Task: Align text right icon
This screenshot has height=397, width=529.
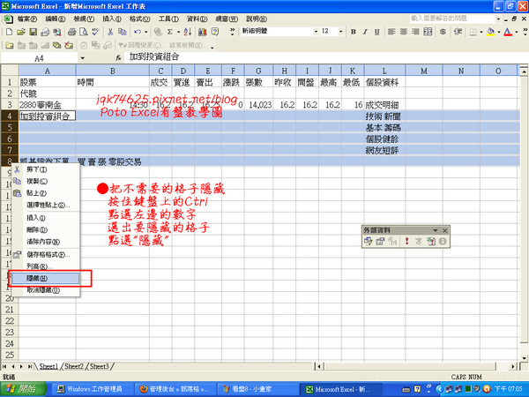Action: [415, 32]
